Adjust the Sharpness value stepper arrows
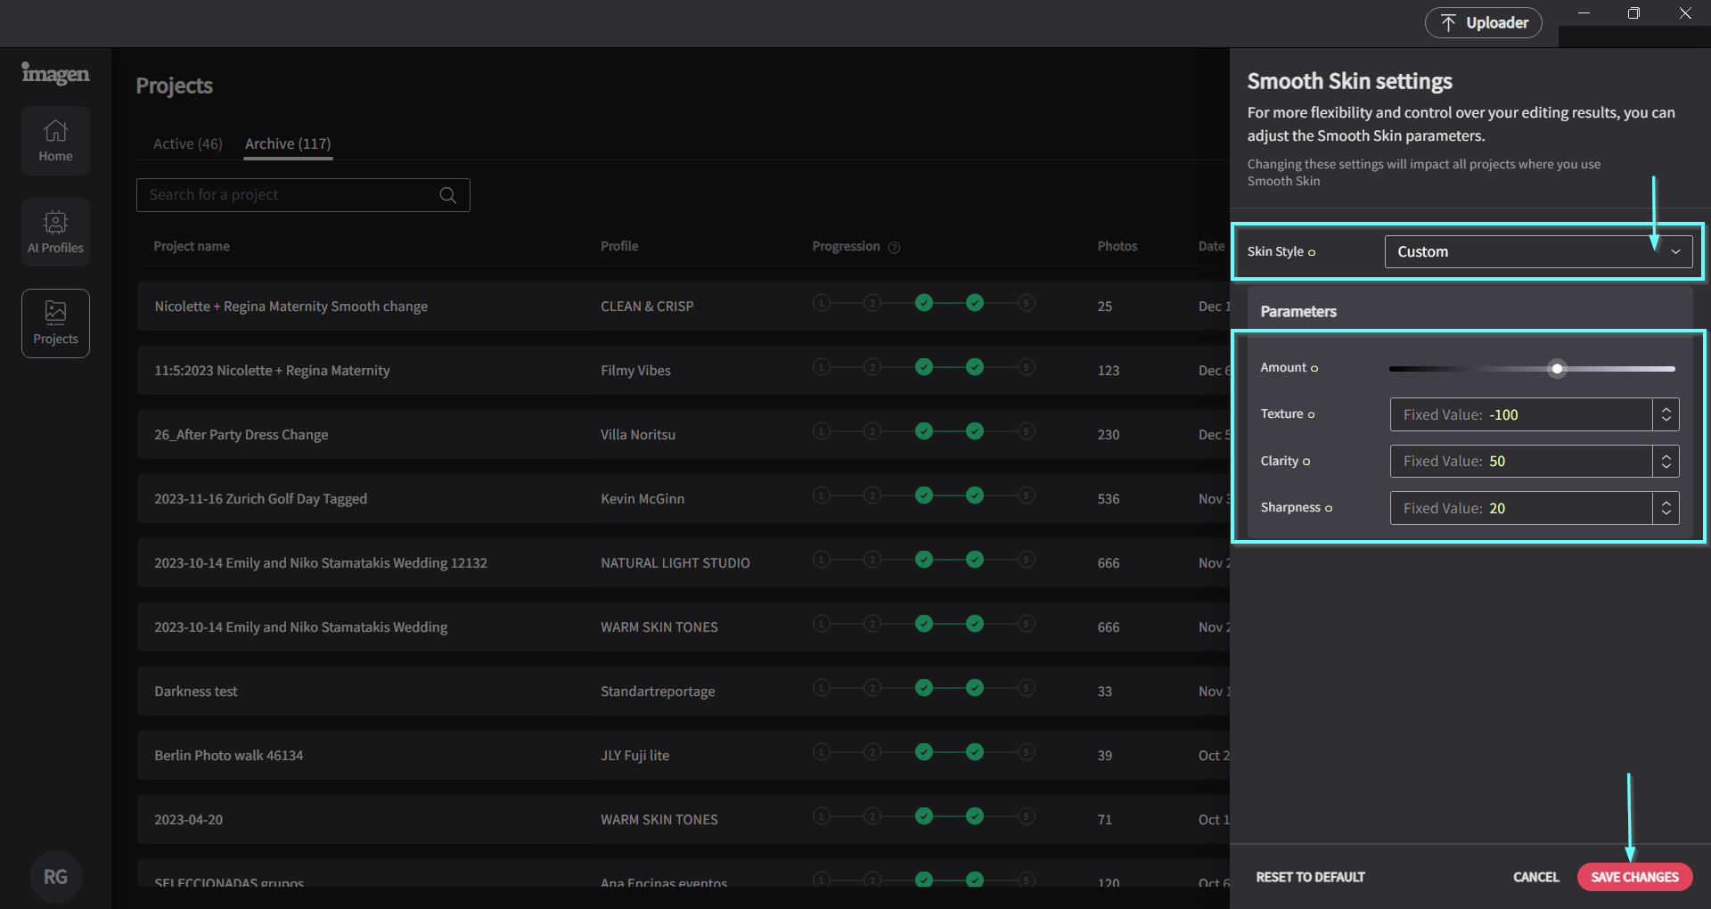This screenshot has width=1711, height=909. pyautogui.click(x=1666, y=508)
